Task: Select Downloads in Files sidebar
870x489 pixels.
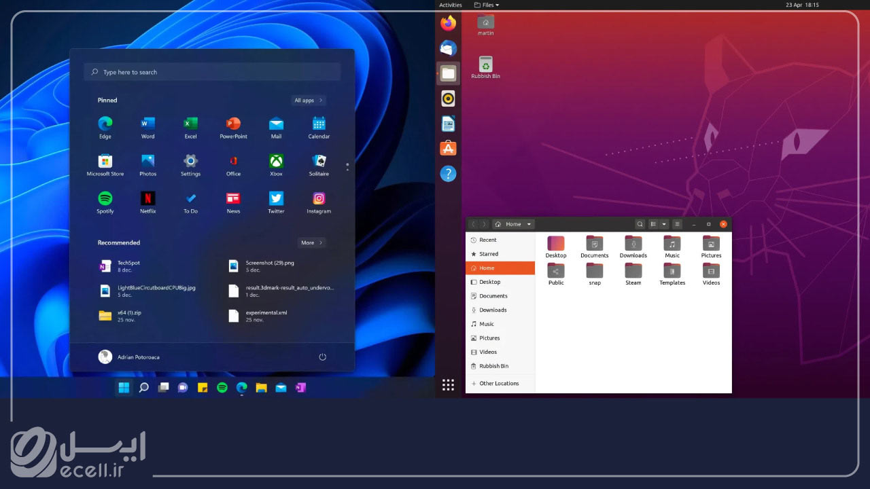Action: point(500,310)
